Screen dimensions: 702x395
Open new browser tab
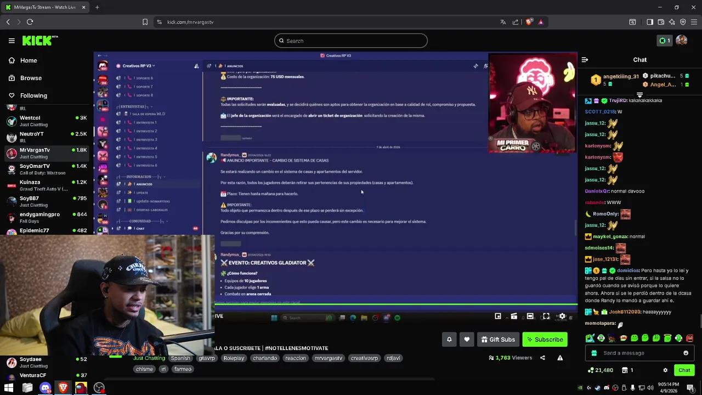pyautogui.click(x=97, y=7)
